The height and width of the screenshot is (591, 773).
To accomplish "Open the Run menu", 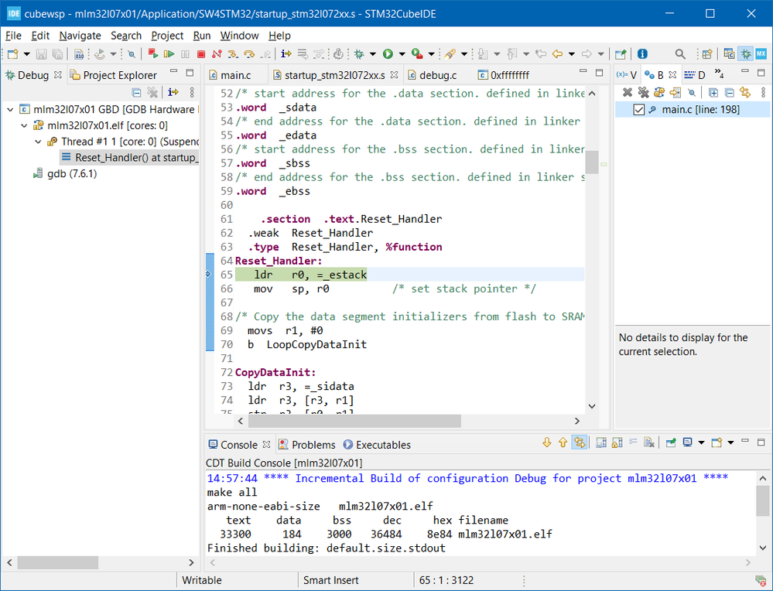I will click(202, 36).
